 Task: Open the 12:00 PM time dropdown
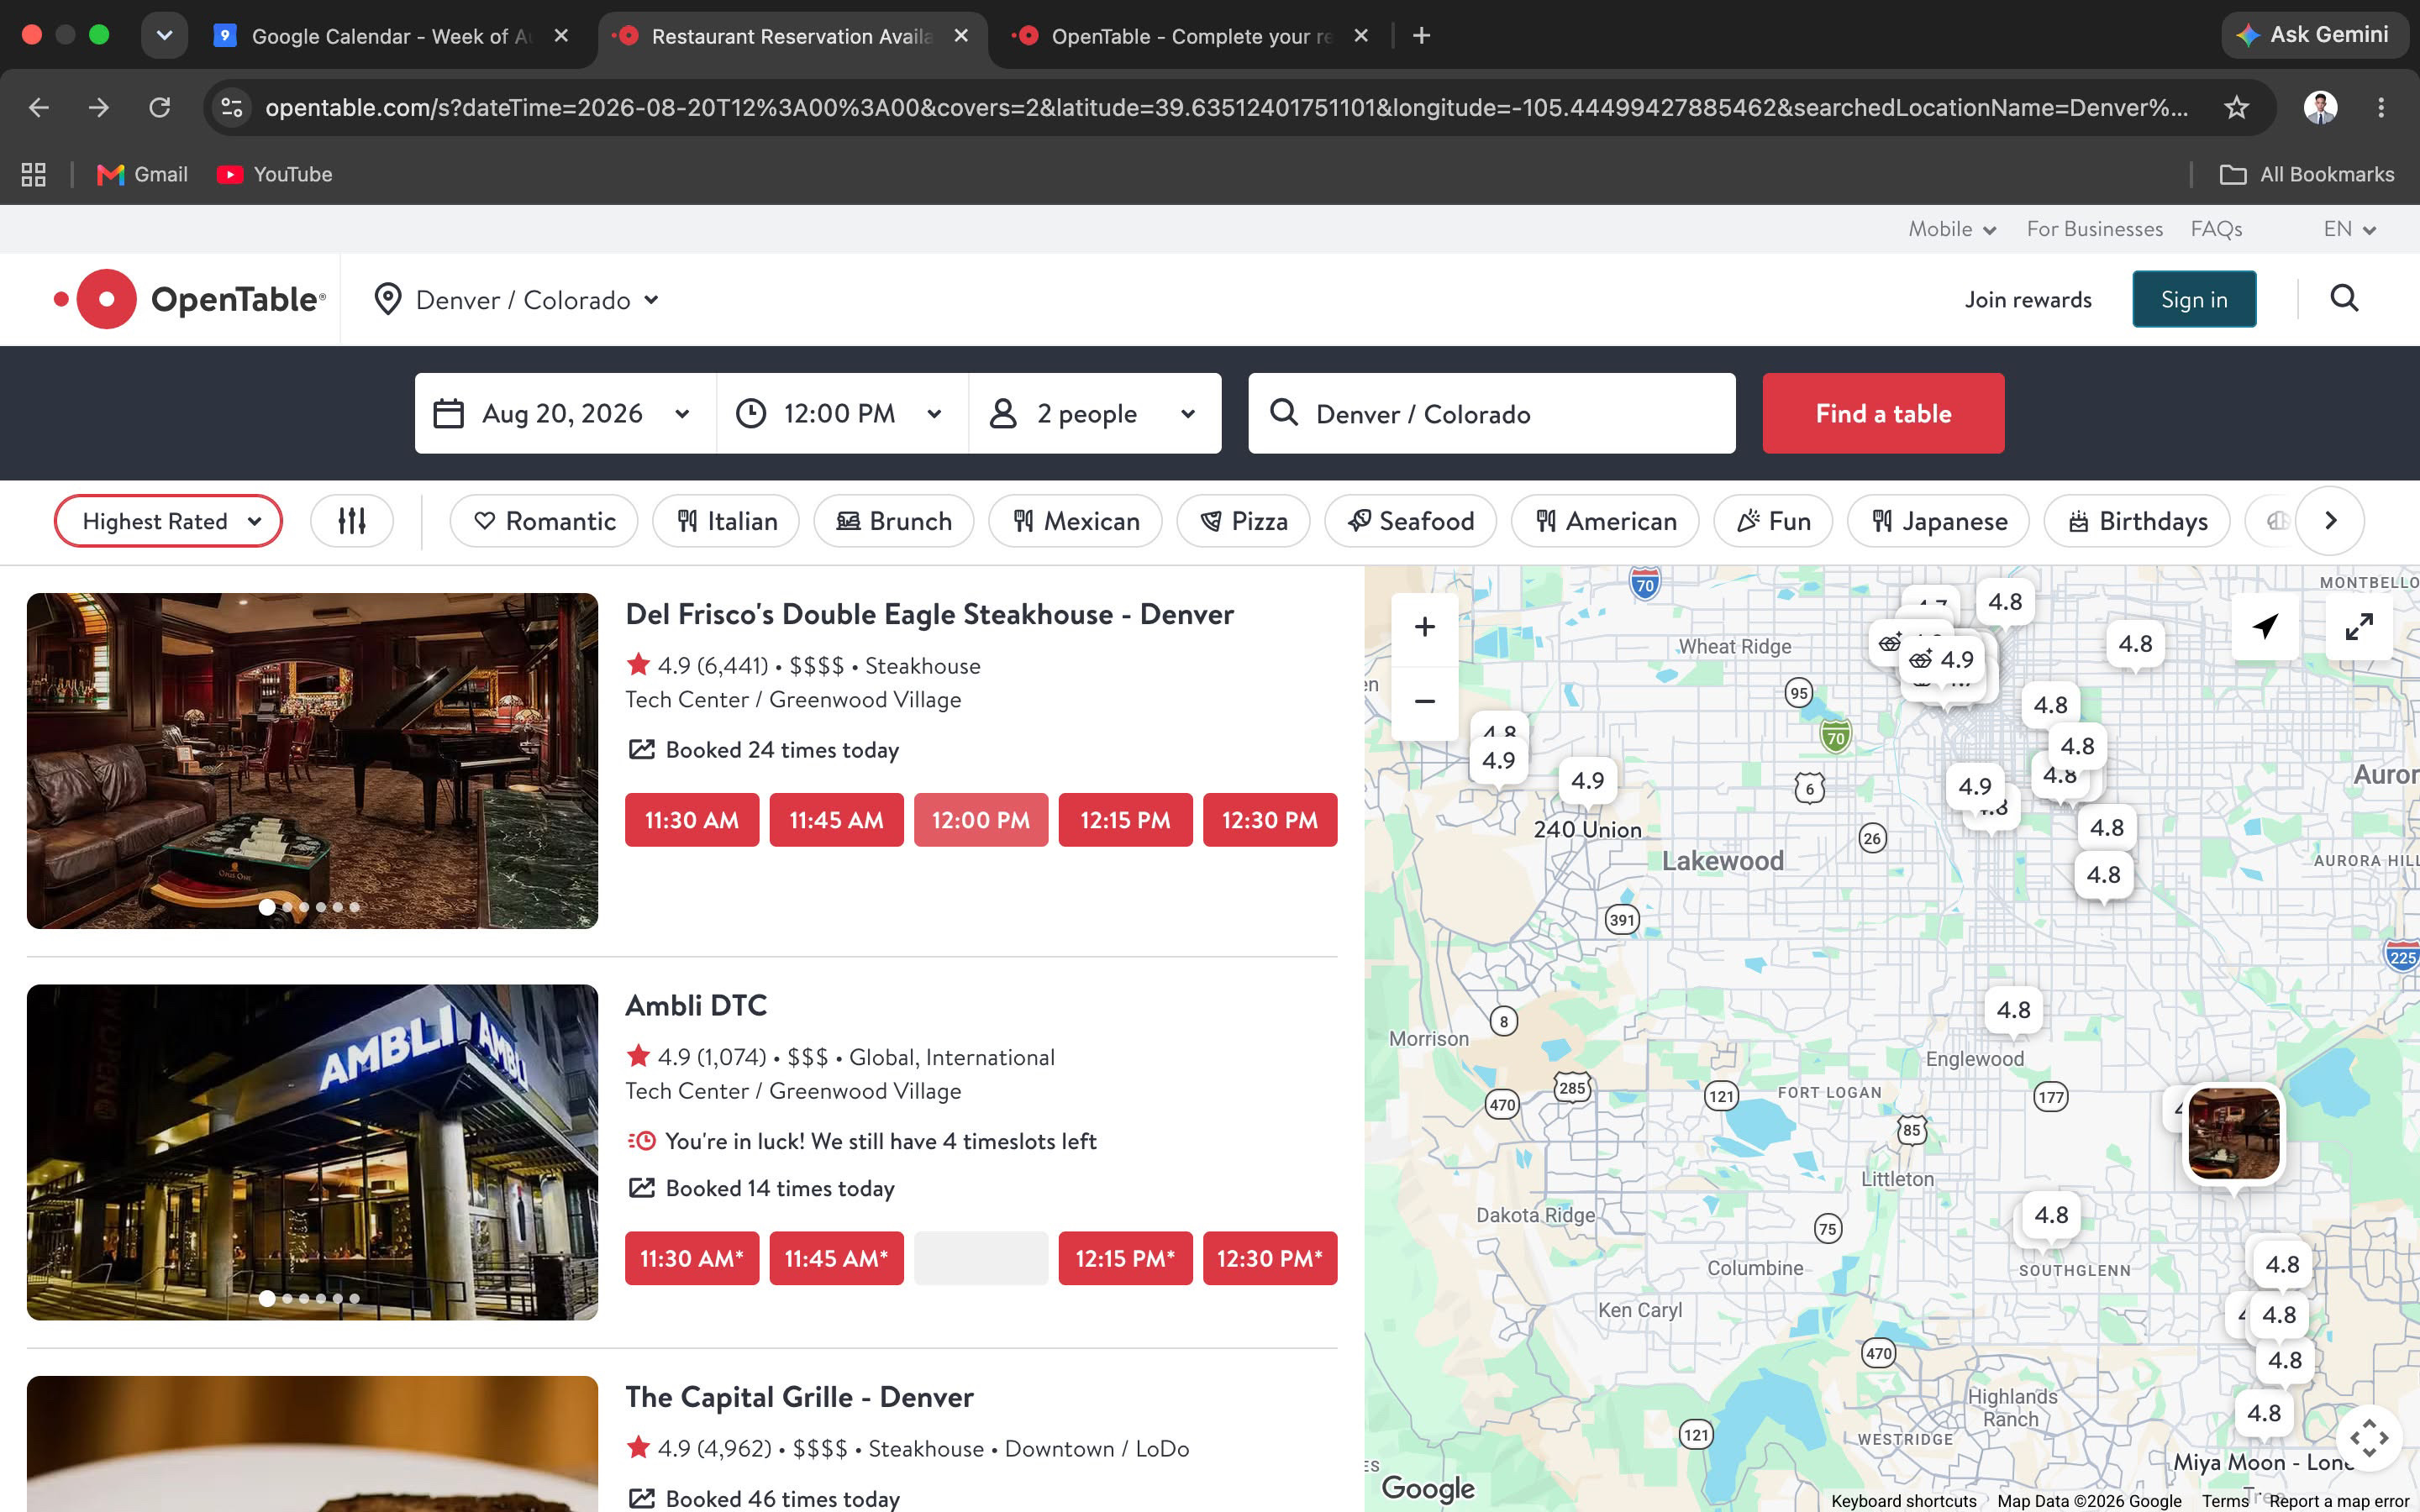(842, 413)
